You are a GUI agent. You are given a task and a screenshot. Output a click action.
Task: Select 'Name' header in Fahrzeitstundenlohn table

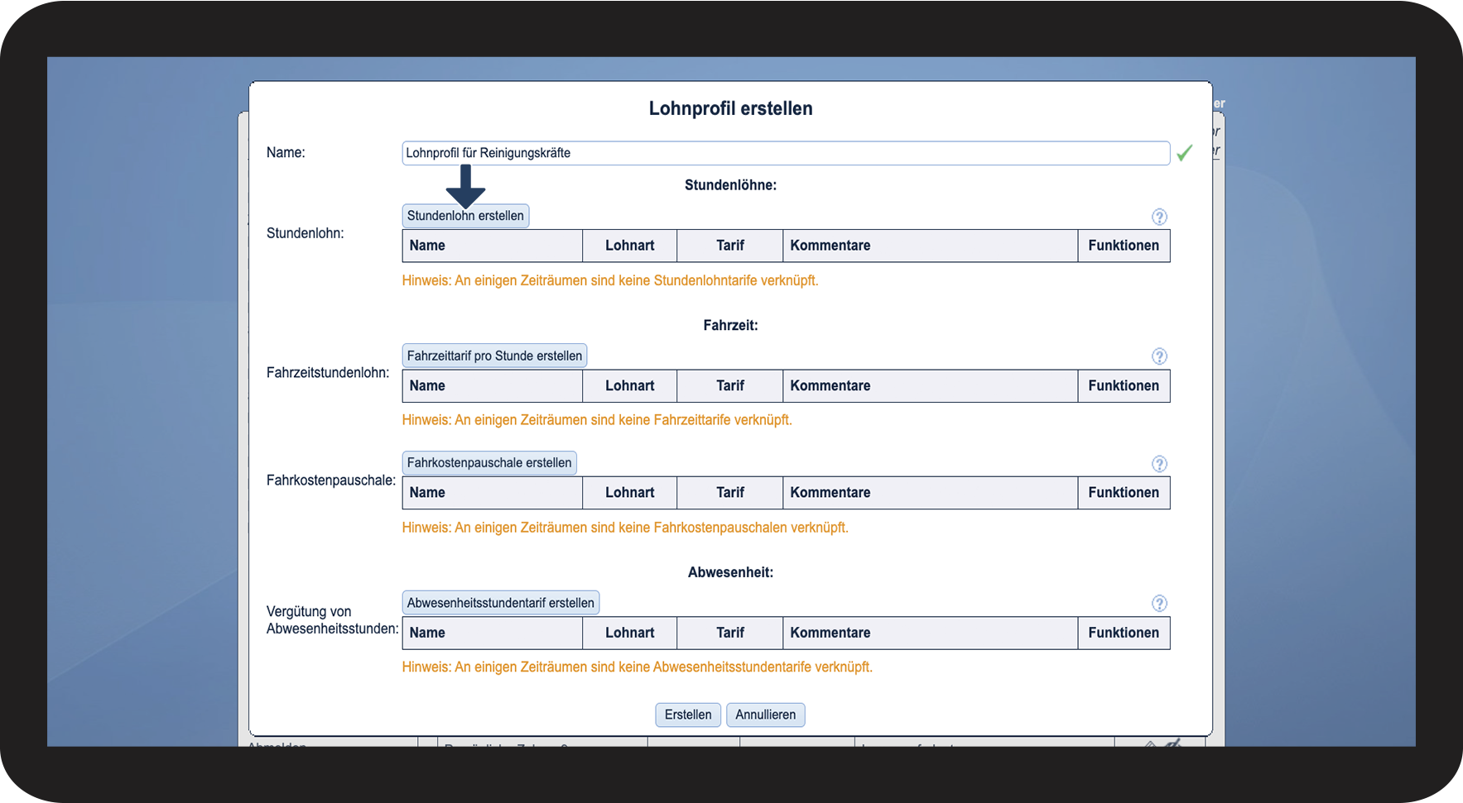pos(493,386)
